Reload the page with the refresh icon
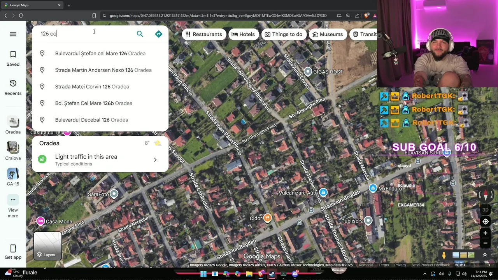The image size is (498, 280). [x=21, y=16]
